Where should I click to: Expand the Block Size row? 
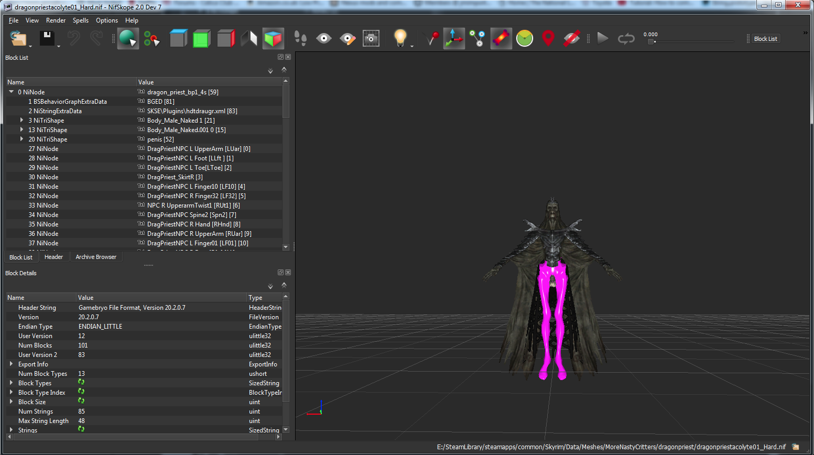tap(11, 402)
